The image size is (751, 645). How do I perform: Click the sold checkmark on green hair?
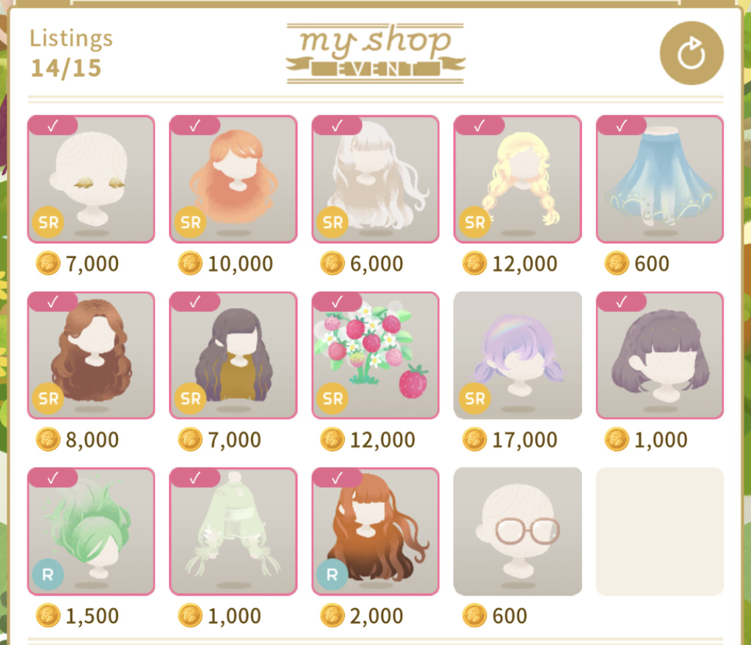click(x=53, y=478)
